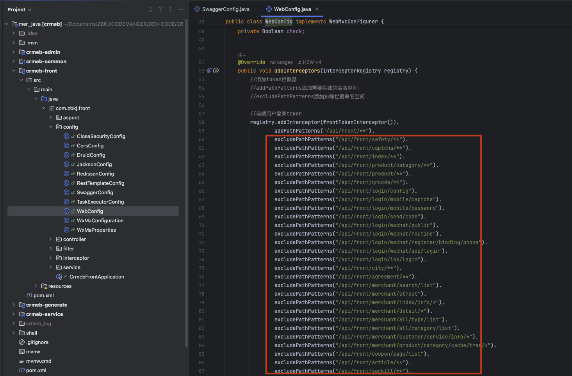Collapse the crmeb-front module
The image size is (572, 376).
click(x=14, y=71)
